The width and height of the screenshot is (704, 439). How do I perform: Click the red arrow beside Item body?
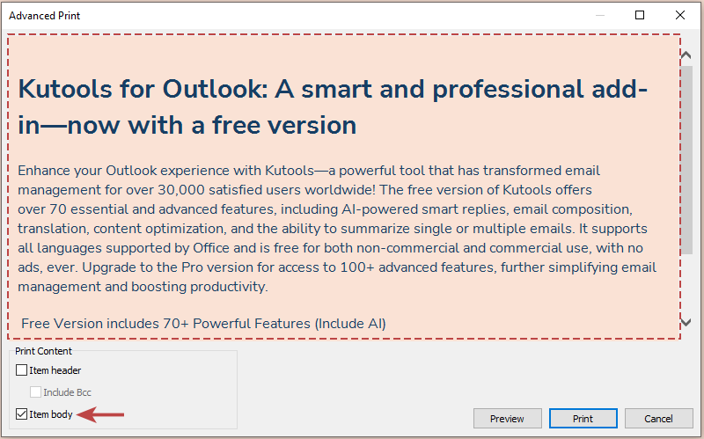click(x=99, y=414)
